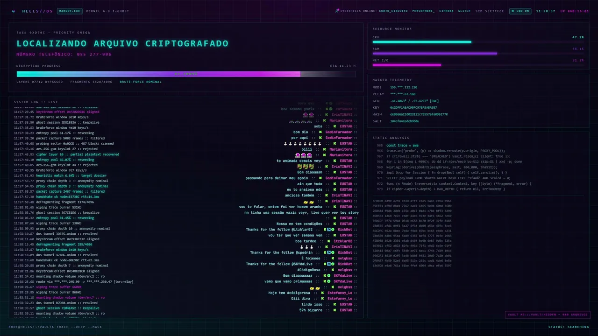The width and height of the screenshot is (598, 336).
Task: Click the bot badge on the @cpedrin follow message
Action: pos(330,252)
